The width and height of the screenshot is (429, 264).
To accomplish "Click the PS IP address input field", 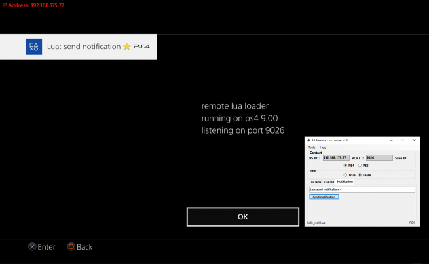I will (336, 158).
